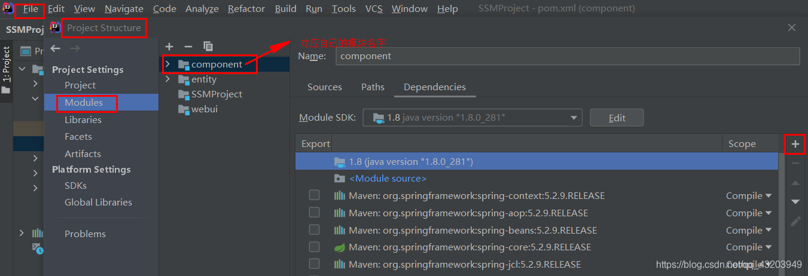The image size is (808, 276).
Task: Click the copy module icon
Action: [x=208, y=47]
